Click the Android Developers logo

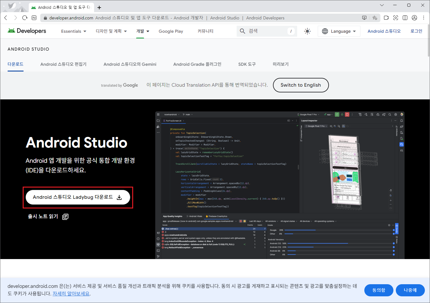point(27,31)
